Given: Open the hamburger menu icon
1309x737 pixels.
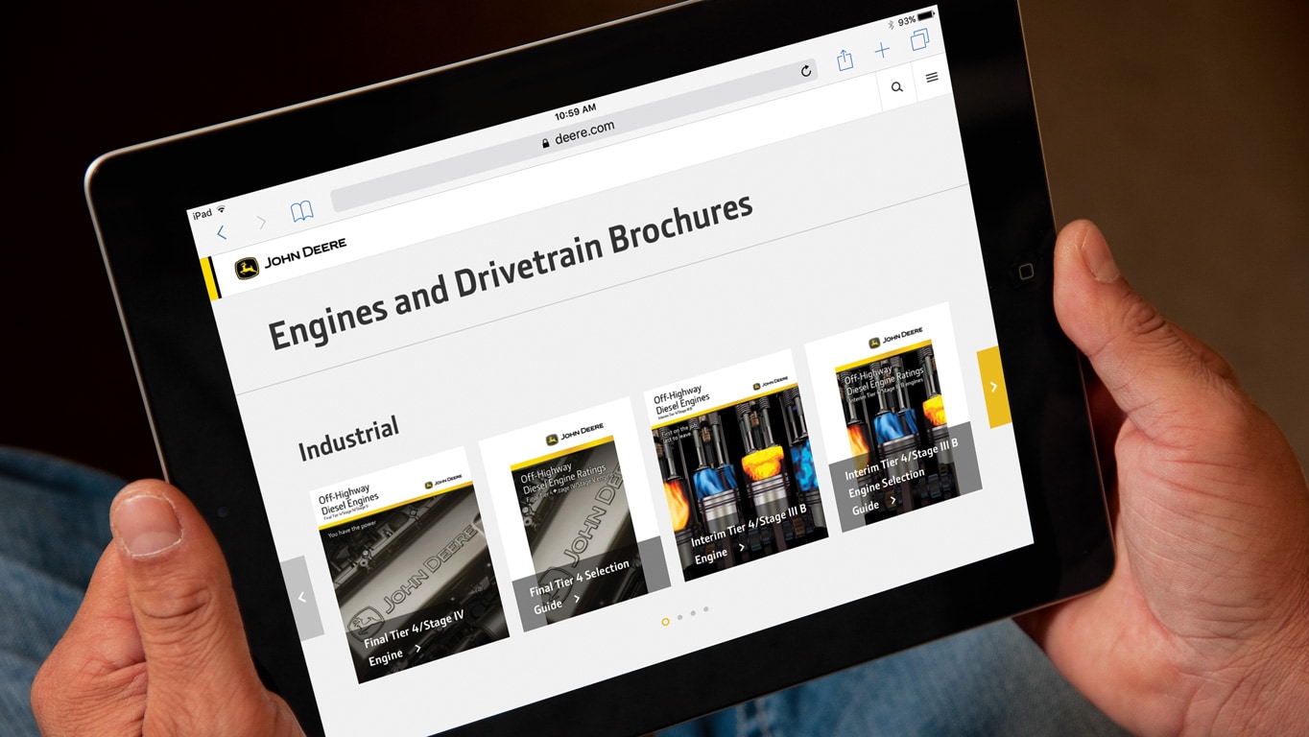Looking at the screenshot, I should pos(932,78).
